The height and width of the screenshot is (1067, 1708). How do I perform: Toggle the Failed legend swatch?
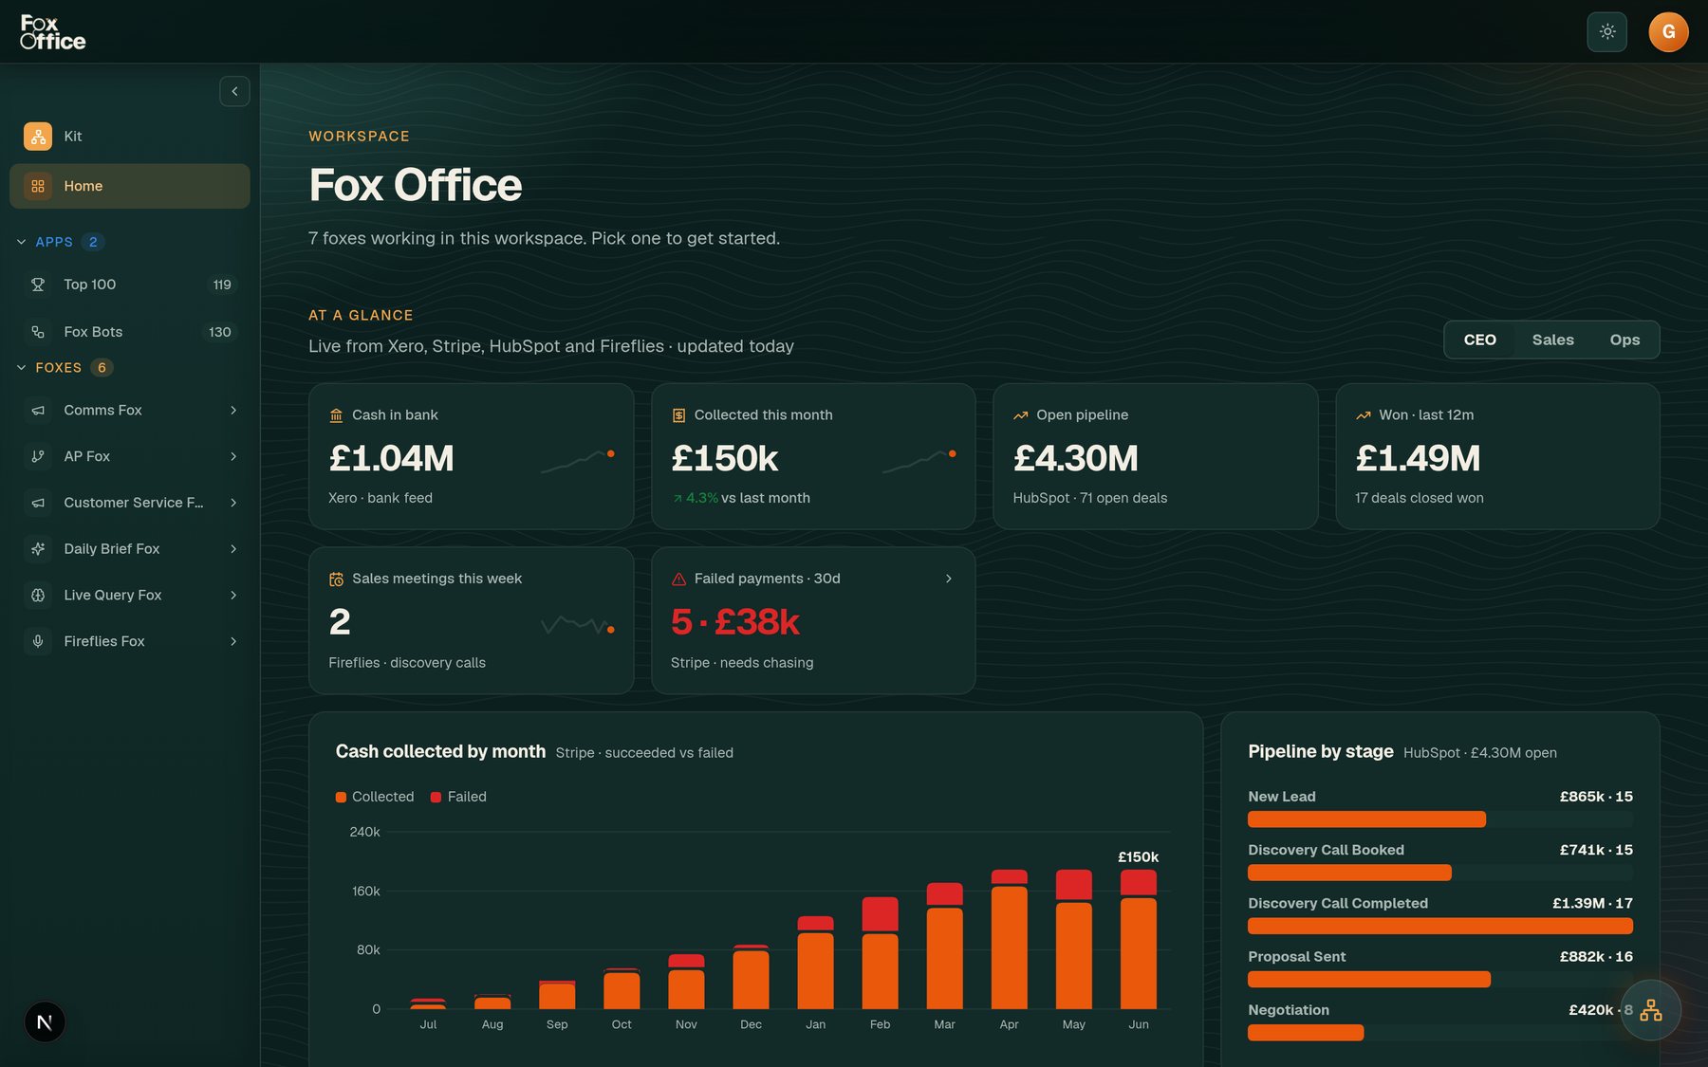coord(436,797)
